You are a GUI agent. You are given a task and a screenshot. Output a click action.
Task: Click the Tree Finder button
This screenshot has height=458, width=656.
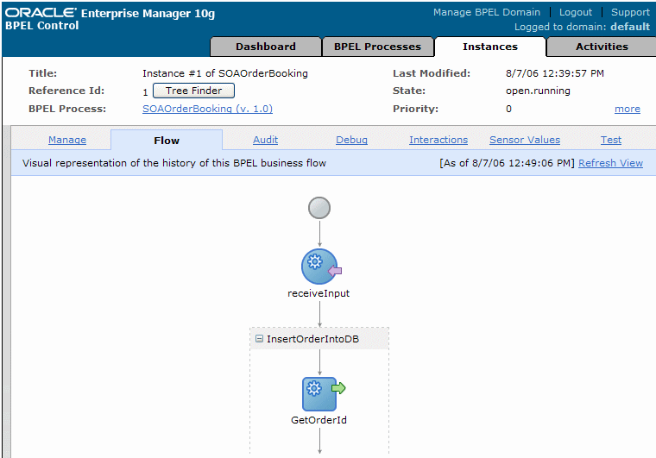point(193,91)
